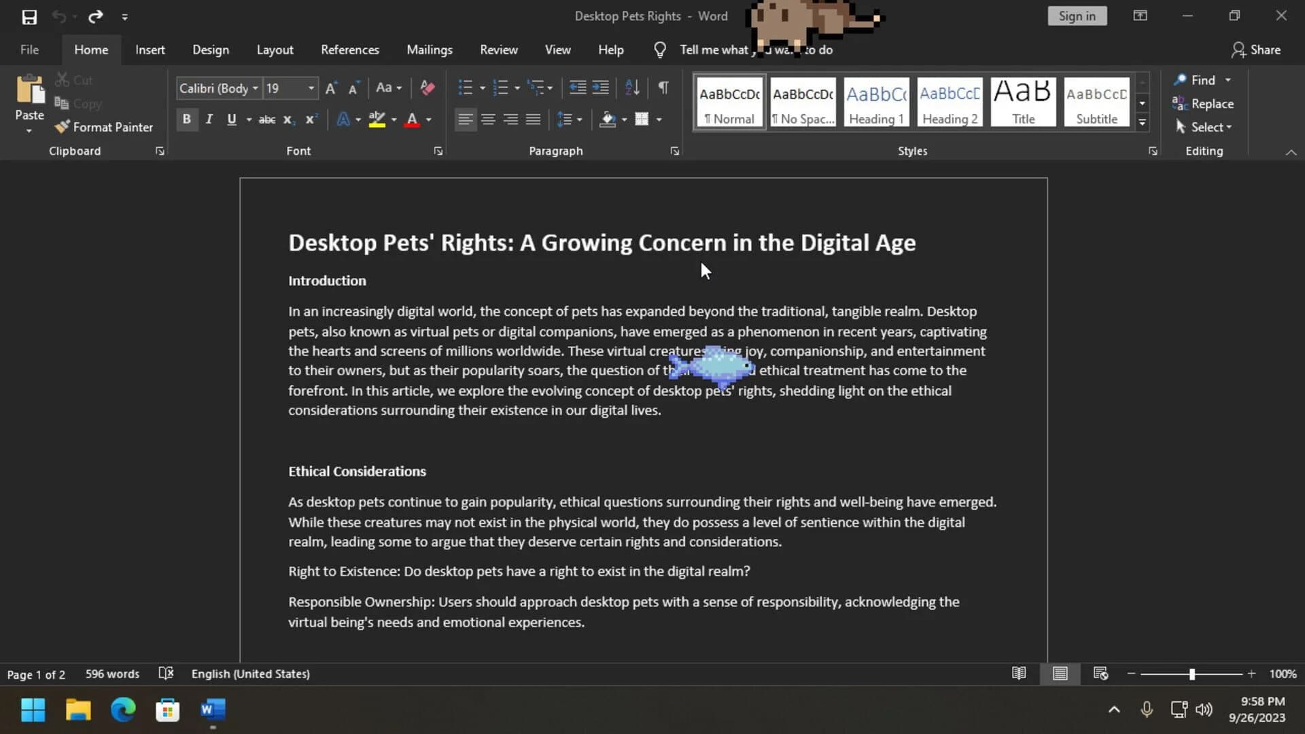Open the font size dropdown
Viewport: 1305px width, 734px height.
(310, 88)
